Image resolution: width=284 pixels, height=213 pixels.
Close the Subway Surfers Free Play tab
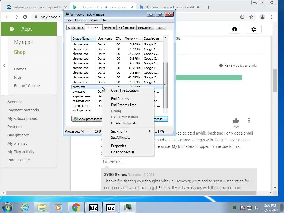[65, 7]
